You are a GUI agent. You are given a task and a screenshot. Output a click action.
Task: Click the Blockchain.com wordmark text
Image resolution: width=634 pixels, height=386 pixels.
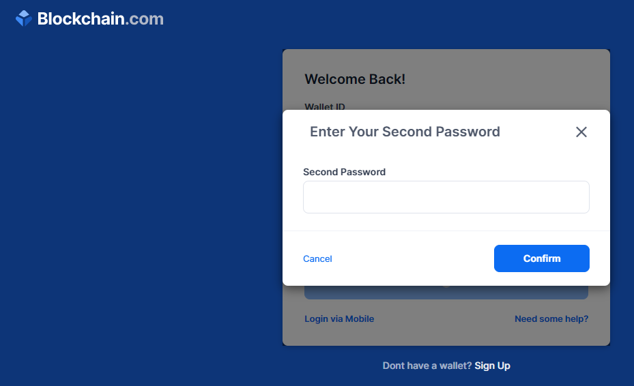tap(100, 19)
